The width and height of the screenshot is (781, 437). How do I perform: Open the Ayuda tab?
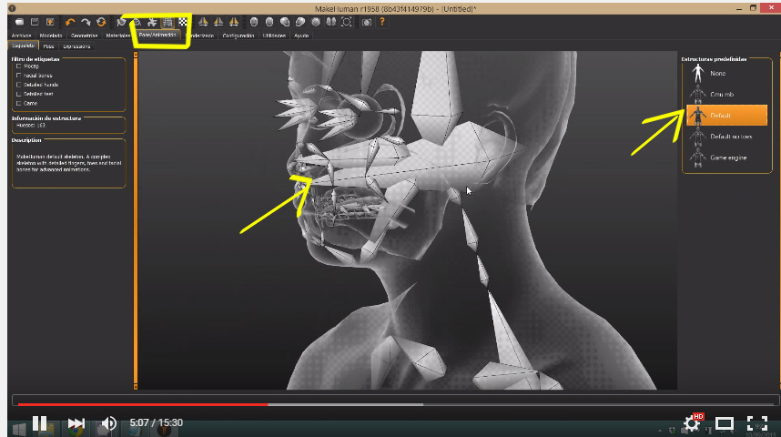(301, 36)
